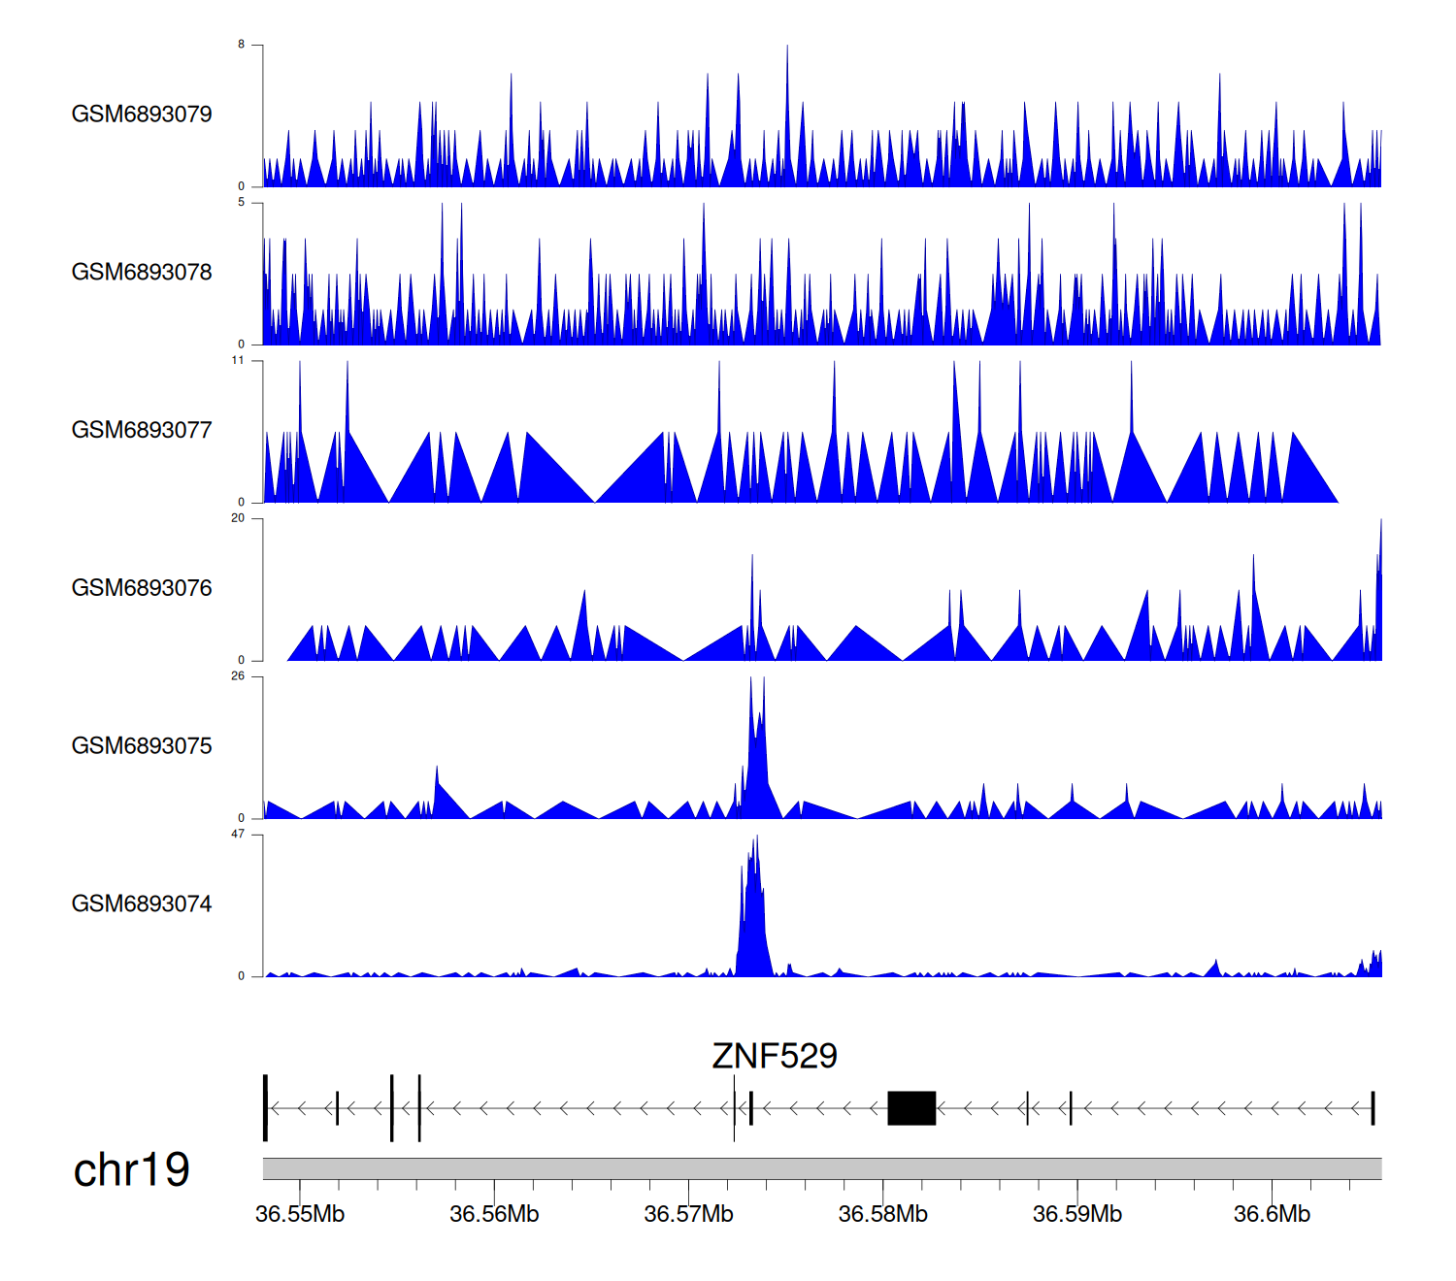Click the GSM6893075 track label
This screenshot has height=1281, width=1456.
(x=142, y=746)
